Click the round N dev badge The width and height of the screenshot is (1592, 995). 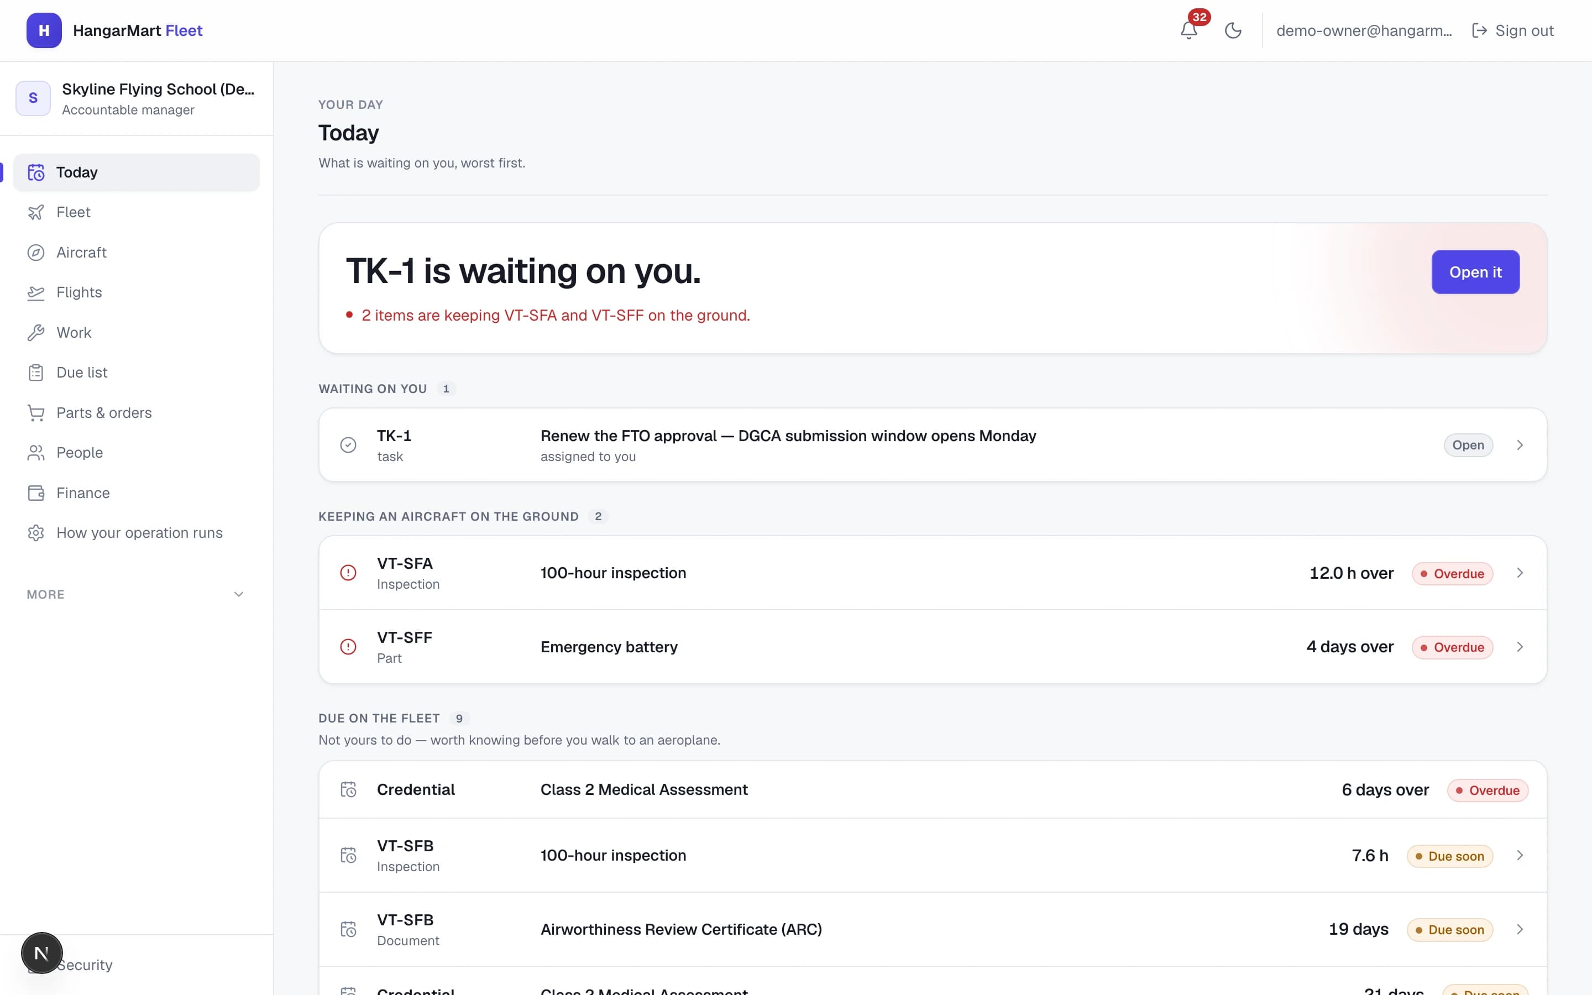[x=41, y=953]
